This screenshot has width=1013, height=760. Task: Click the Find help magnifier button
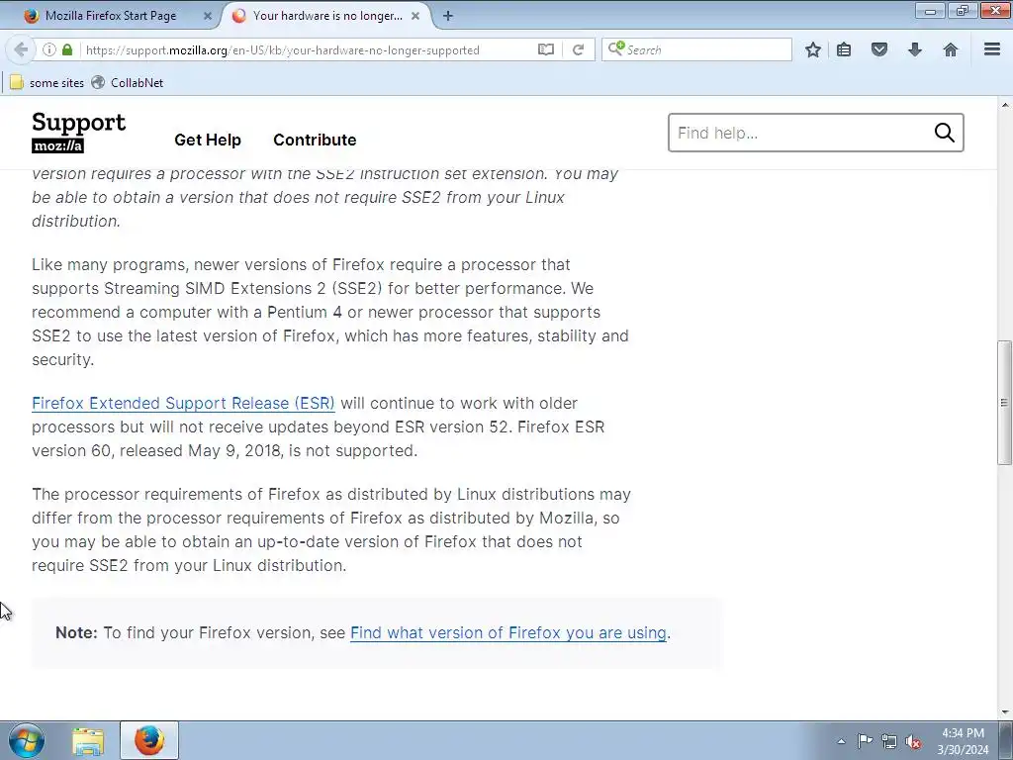point(944,133)
